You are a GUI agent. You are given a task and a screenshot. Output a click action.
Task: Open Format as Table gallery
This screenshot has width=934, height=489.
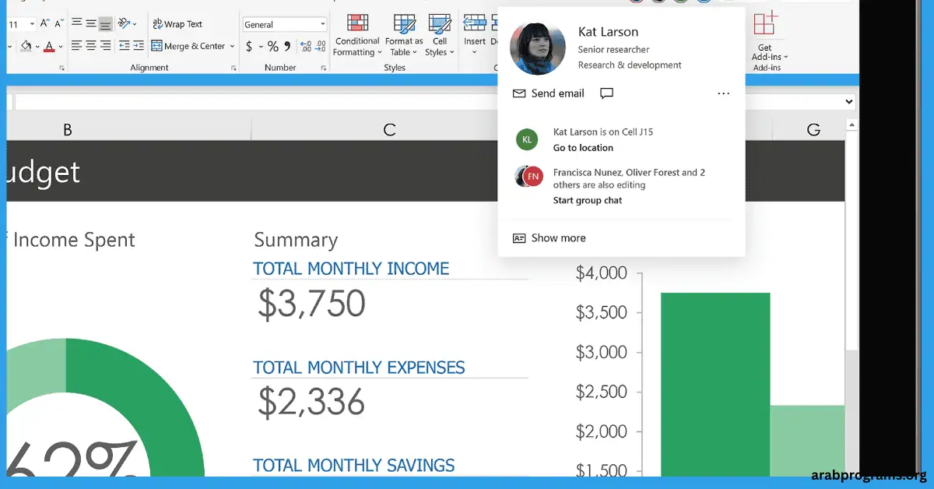[x=404, y=35]
